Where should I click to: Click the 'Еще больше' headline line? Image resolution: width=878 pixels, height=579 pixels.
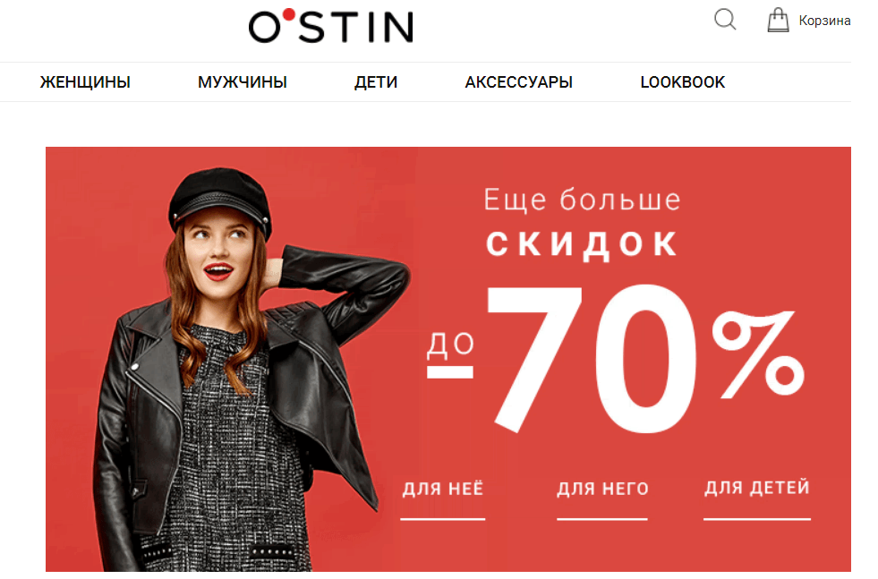click(x=582, y=200)
